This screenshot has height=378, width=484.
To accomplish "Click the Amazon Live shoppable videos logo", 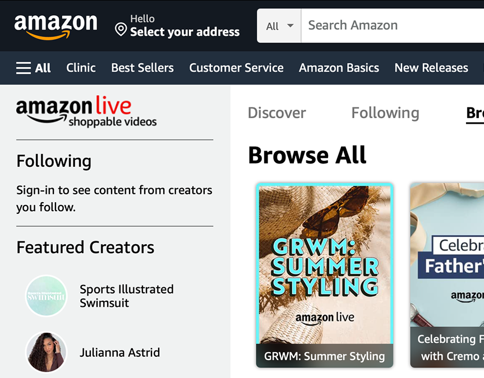I will pos(86,111).
